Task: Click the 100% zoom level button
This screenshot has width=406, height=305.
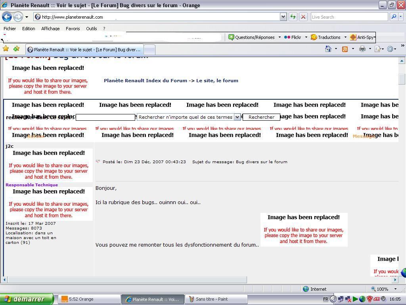Action: 380,289
